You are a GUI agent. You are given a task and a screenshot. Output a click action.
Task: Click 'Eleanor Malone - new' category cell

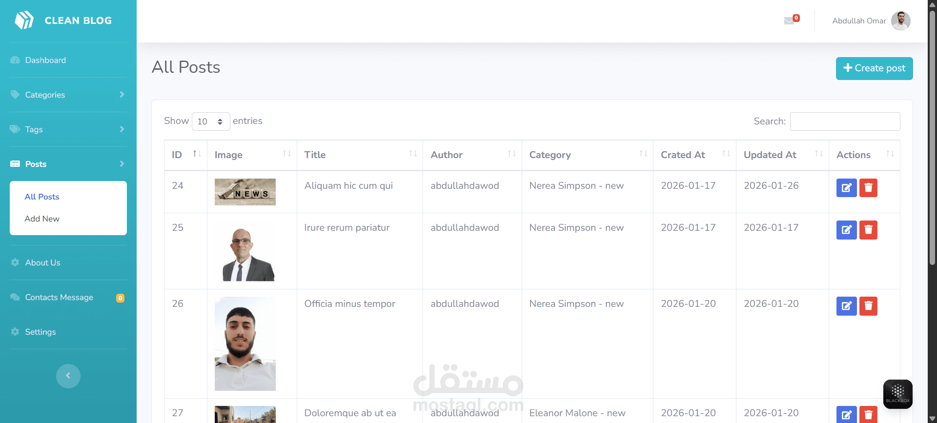577,413
